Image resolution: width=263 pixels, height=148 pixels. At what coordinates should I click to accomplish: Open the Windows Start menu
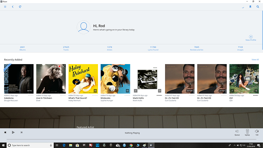click(3, 145)
